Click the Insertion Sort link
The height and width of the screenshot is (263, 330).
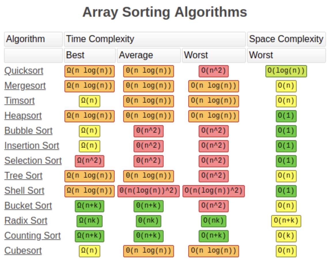[x=32, y=146]
